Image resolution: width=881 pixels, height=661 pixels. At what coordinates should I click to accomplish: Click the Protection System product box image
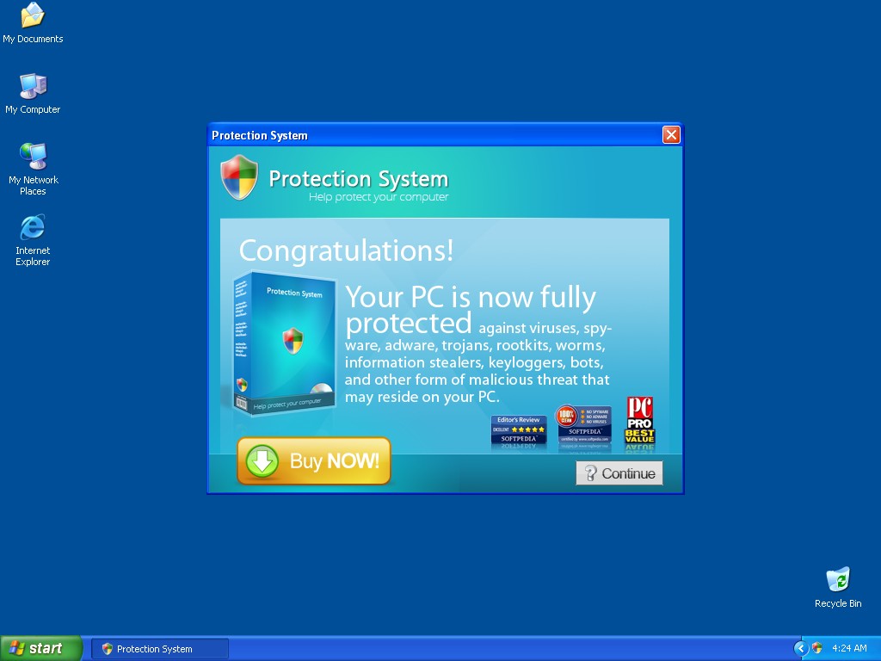tap(282, 343)
